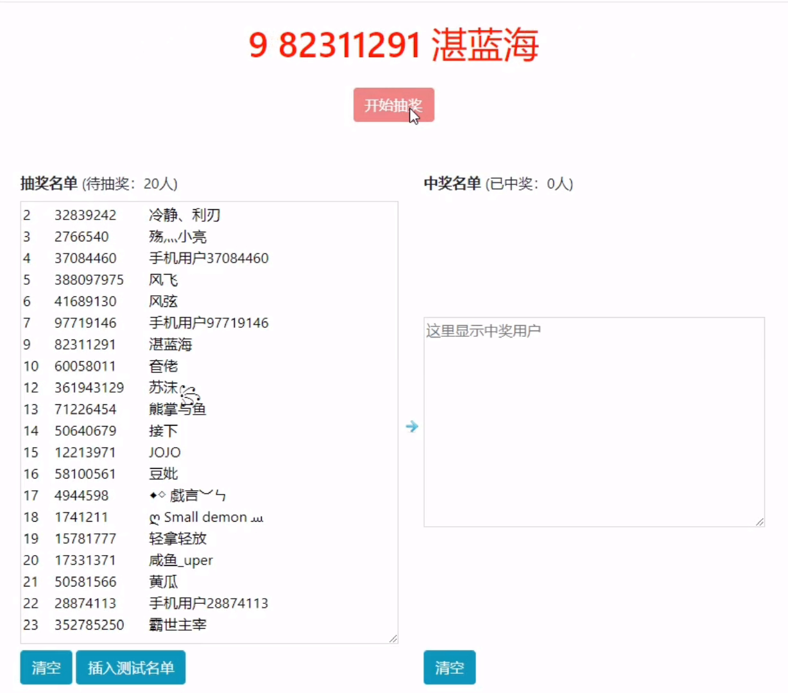Screen dimensions: 788x693
Task: Click the entry 熊掌与鱼
Action: point(178,409)
